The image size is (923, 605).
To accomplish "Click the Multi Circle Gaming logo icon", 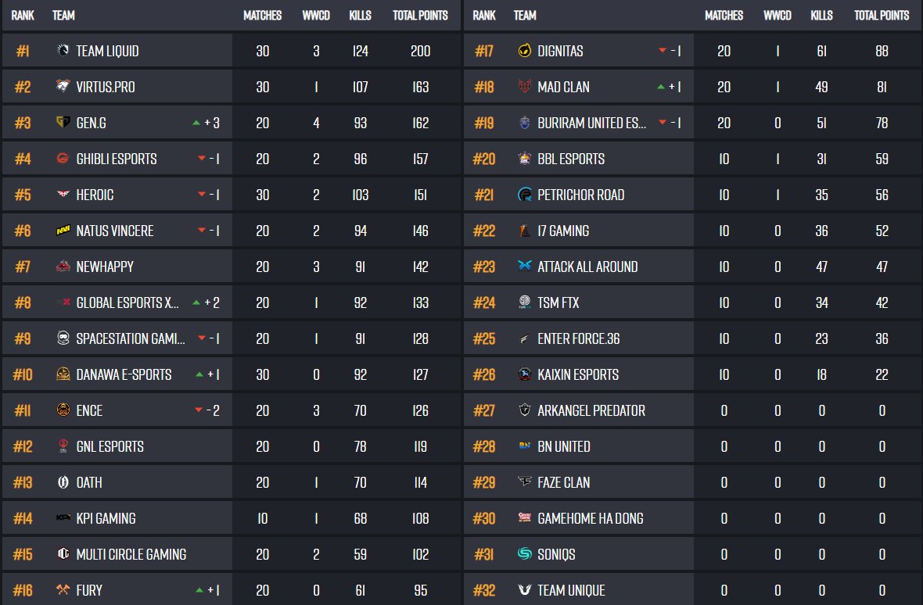I will click(x=63, y=554).
